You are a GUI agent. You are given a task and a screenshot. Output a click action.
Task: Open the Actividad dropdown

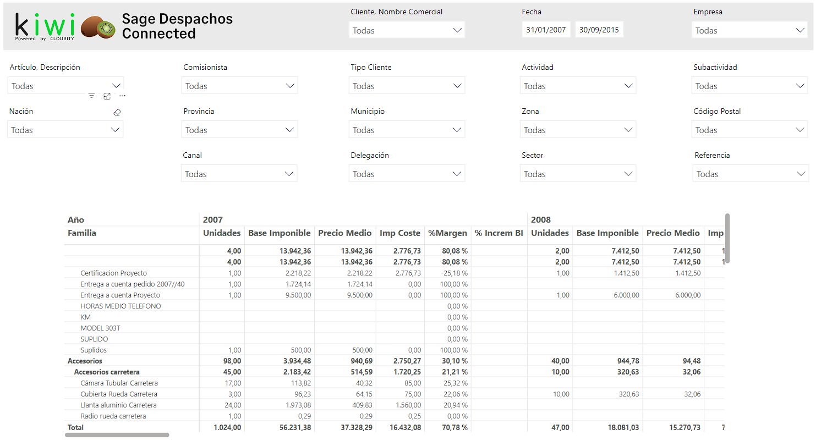[x=578, y=86]
